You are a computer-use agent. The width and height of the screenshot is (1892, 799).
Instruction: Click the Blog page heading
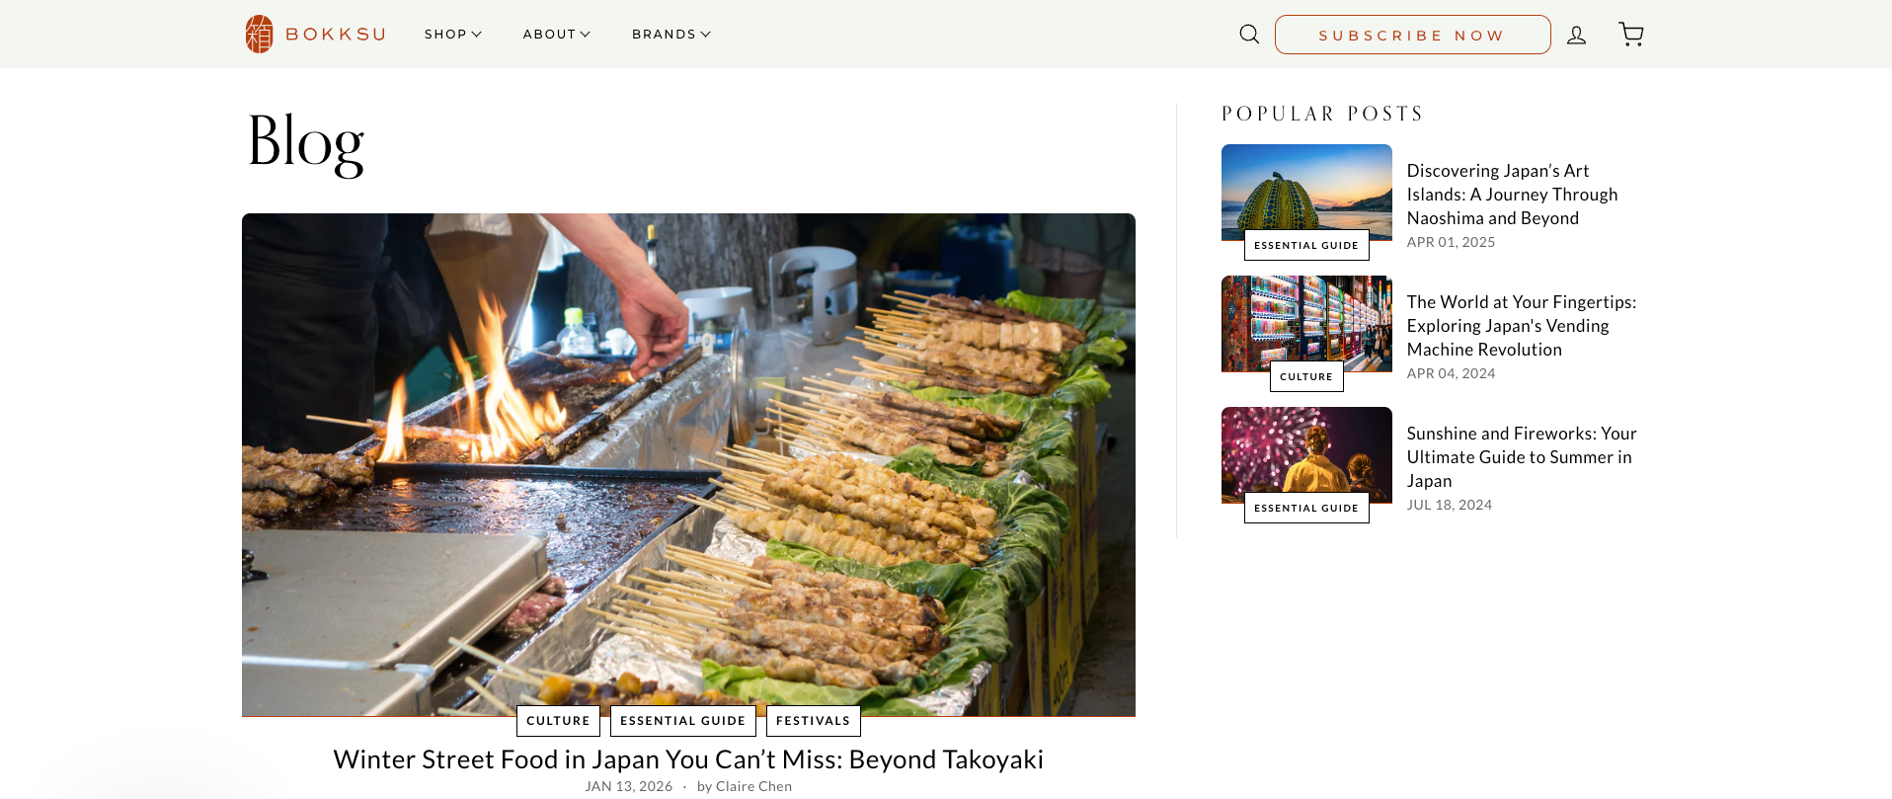306,143
